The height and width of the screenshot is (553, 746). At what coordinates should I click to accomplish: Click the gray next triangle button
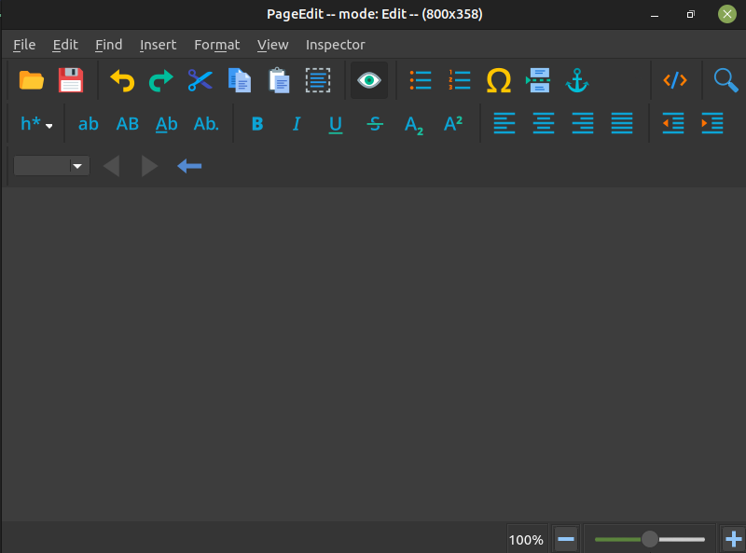149,166
